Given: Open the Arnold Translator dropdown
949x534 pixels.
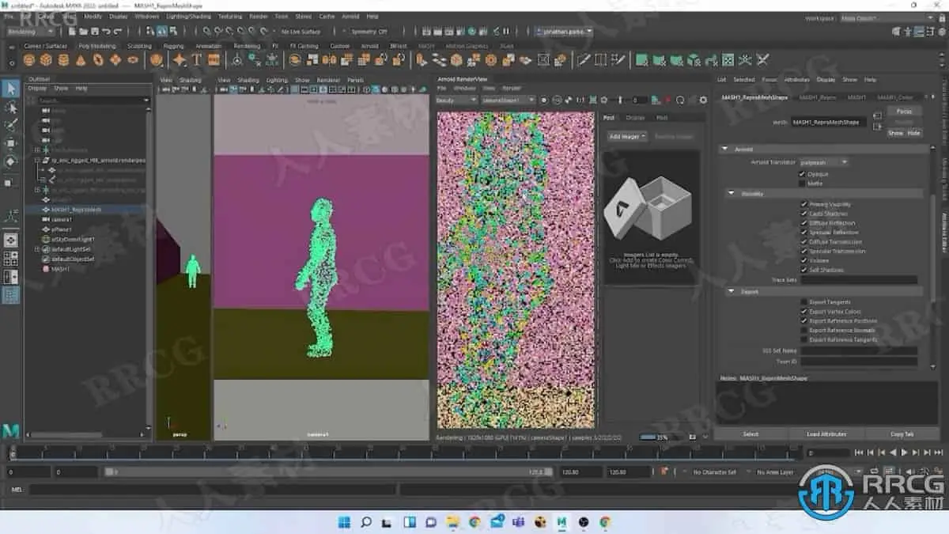Looking at the screenshot, I should pyautogui.click(x=822, y=162).
